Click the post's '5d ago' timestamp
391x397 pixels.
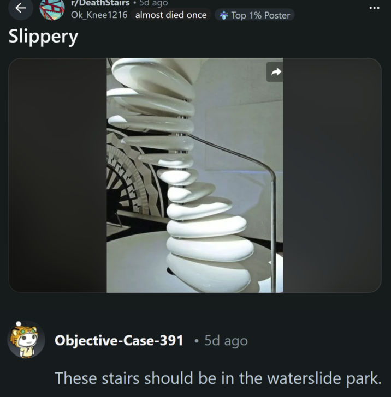click(x=153, y=3)
